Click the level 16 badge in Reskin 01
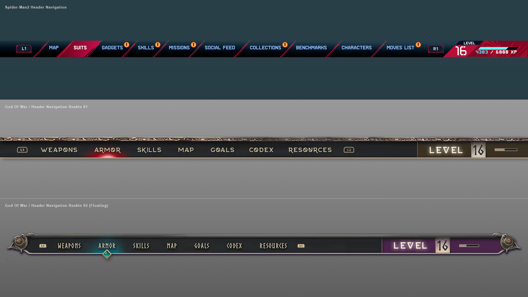Screen dimensions: 528x297 coord(479,150)
